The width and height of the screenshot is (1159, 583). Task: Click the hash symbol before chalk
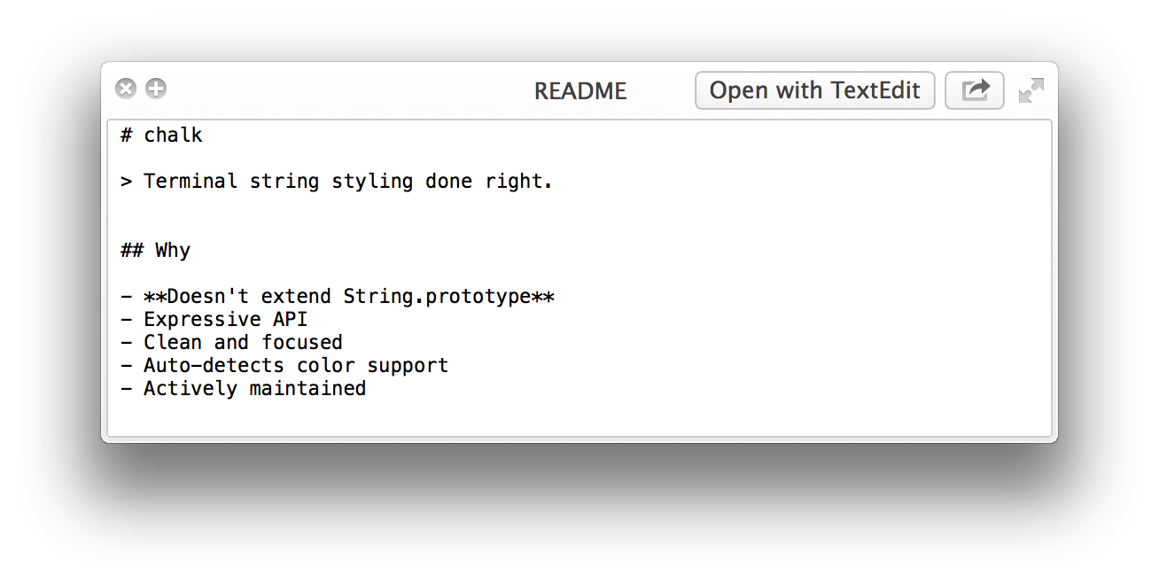pos(127,136)
